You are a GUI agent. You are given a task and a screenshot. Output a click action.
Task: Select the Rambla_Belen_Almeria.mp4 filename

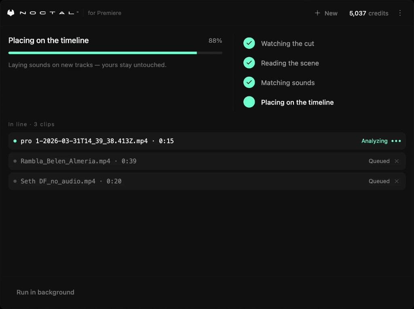pos(65,161)
